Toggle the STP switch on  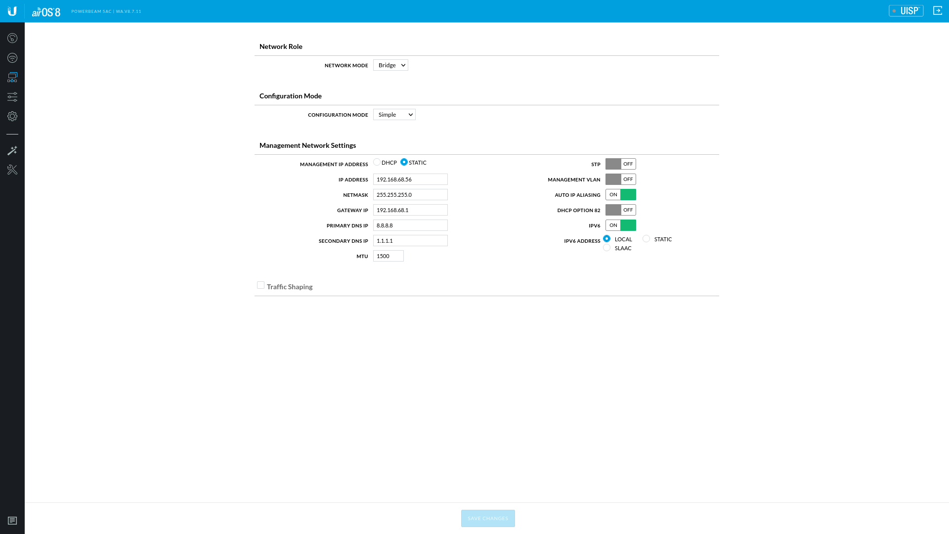620,164
